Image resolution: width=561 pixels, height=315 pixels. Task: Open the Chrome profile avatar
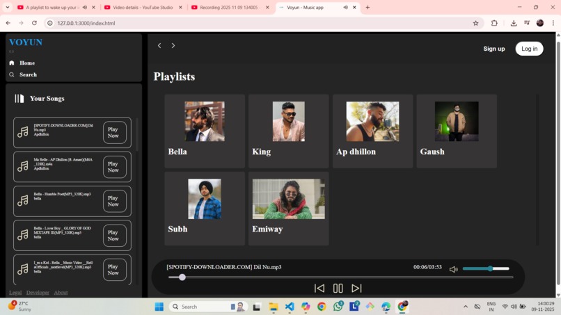(x=540, y=23)
